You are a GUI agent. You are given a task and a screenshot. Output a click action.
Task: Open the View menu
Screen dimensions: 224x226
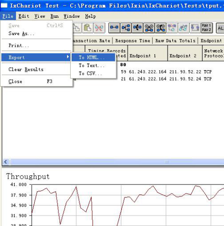(x=40, y=16)
